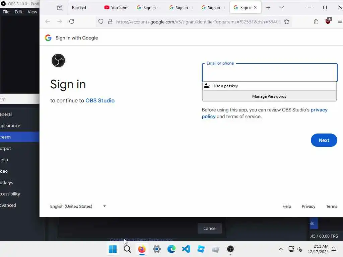Open the network status tray icon
Image resolution: width=343 pixels, height=257 pixels.
291,249
